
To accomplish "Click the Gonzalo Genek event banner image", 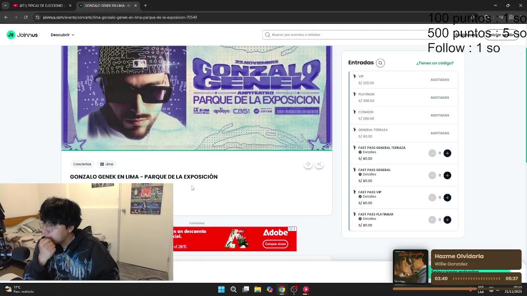I will click(197, 98).
